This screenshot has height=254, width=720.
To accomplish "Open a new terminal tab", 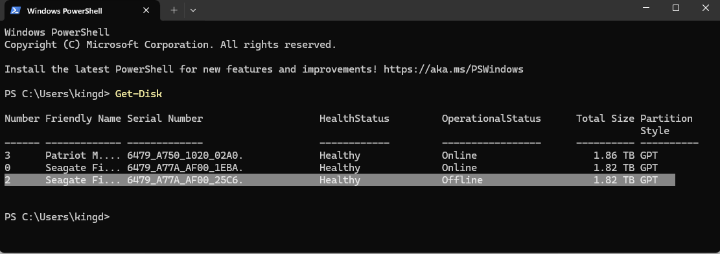I will tap(174, 10).
